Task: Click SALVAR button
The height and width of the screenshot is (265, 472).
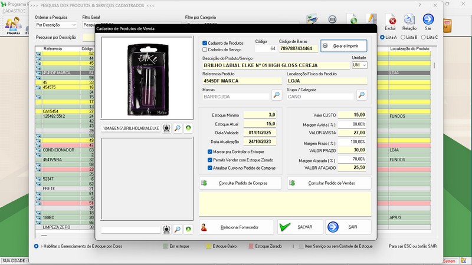Action: coord(300,227)
